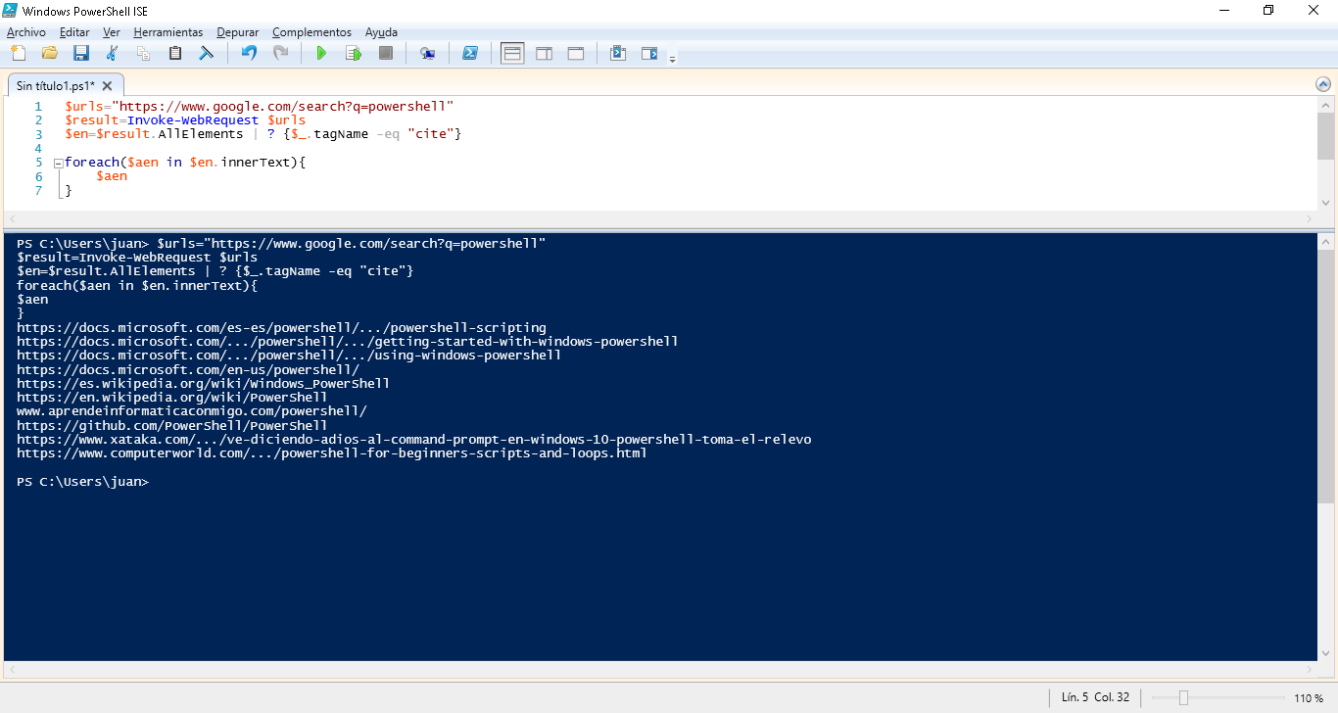Clear the console pane icon
Screen dimensions: 1338x713
click(x=207, y=53)
